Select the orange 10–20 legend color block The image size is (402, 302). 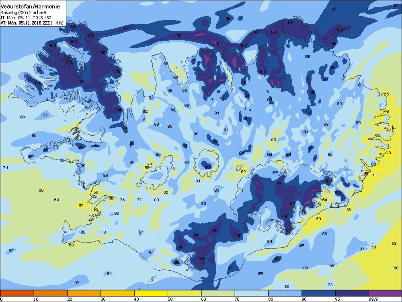51,293
